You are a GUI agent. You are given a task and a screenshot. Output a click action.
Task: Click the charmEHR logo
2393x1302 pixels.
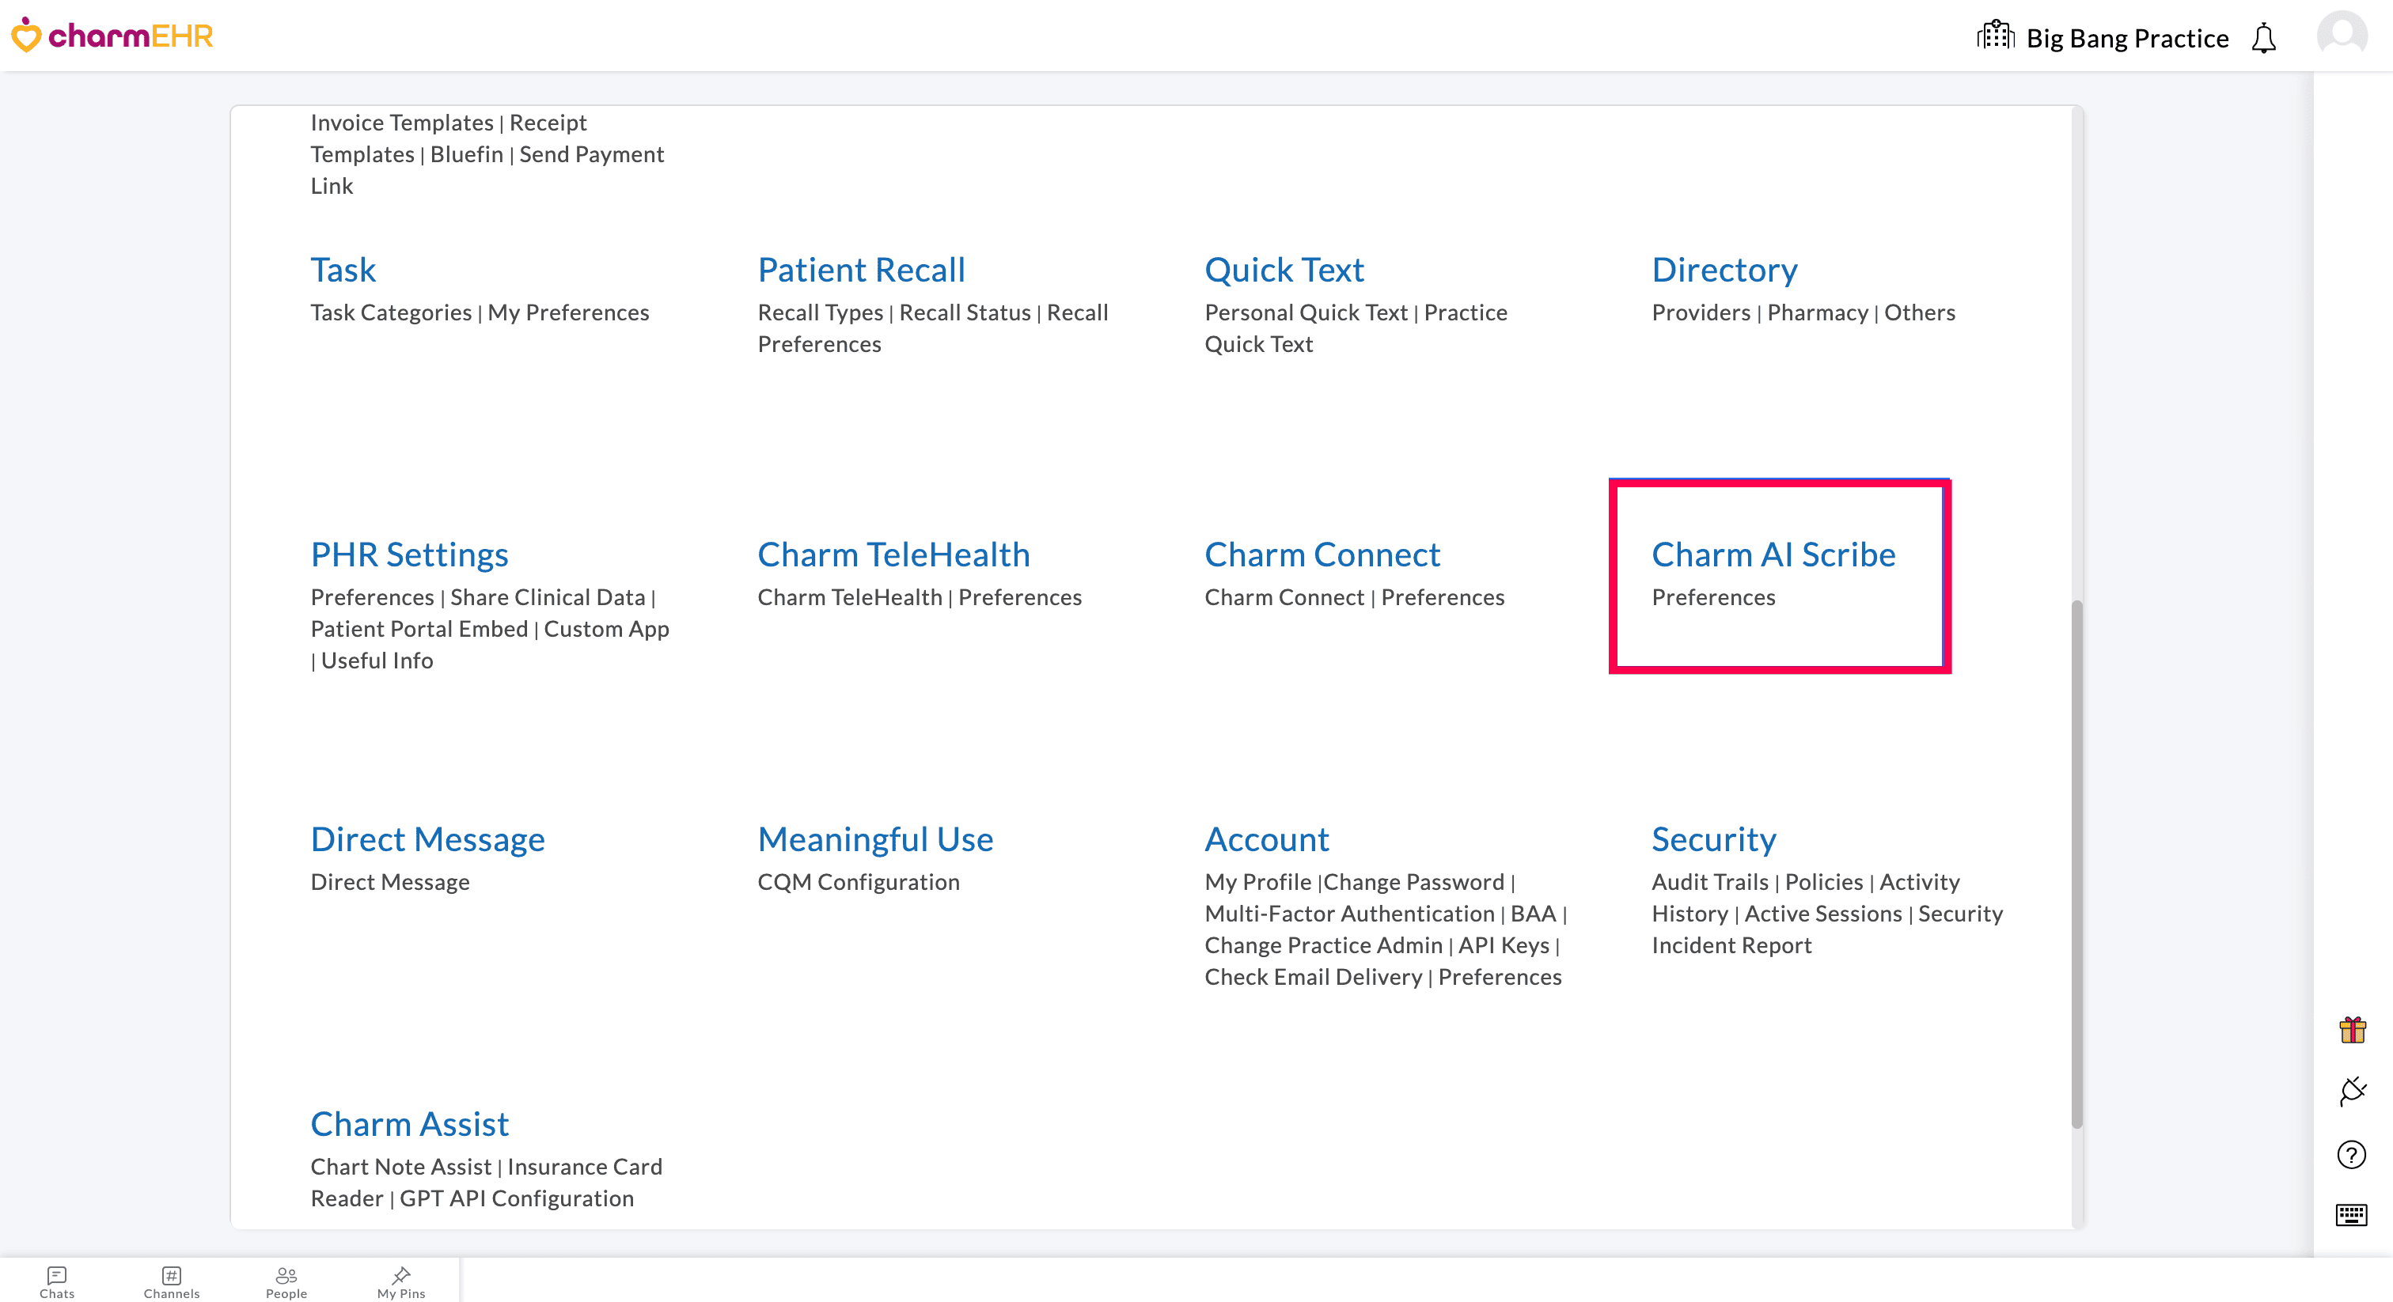[x=112, y=36]
